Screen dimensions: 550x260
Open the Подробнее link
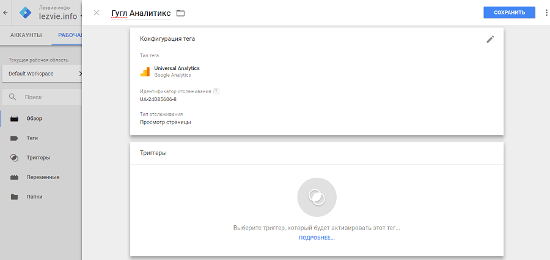click(317, 238)
